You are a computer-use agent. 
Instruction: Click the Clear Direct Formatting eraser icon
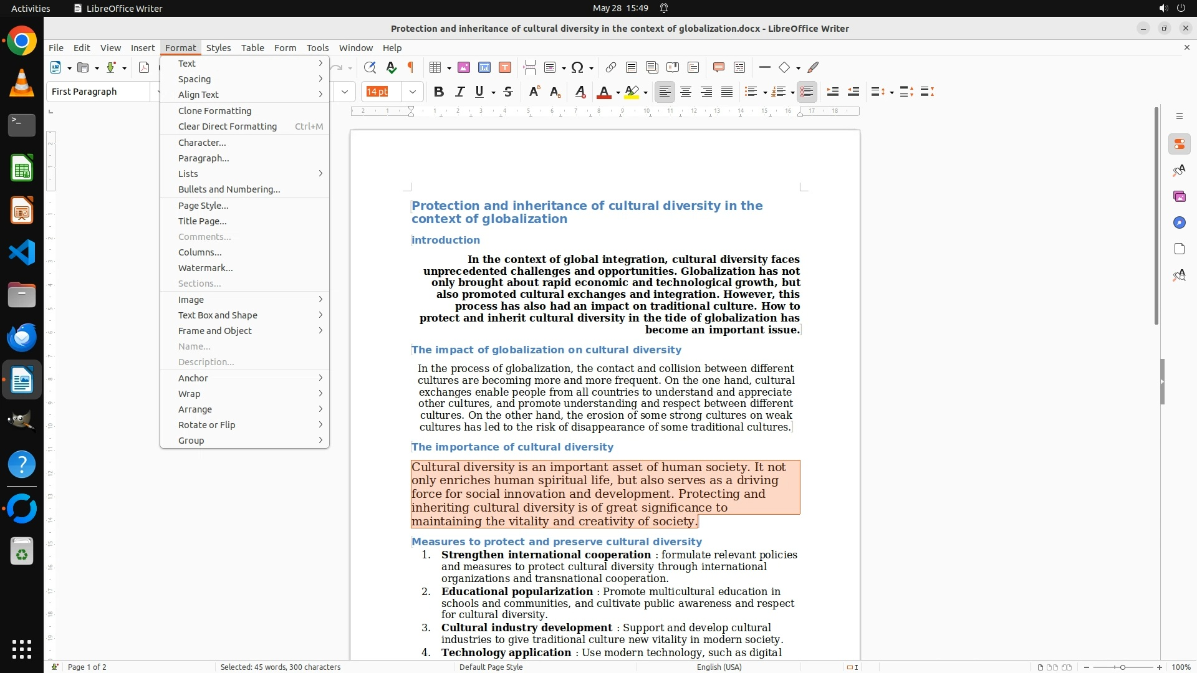point(580,92)
